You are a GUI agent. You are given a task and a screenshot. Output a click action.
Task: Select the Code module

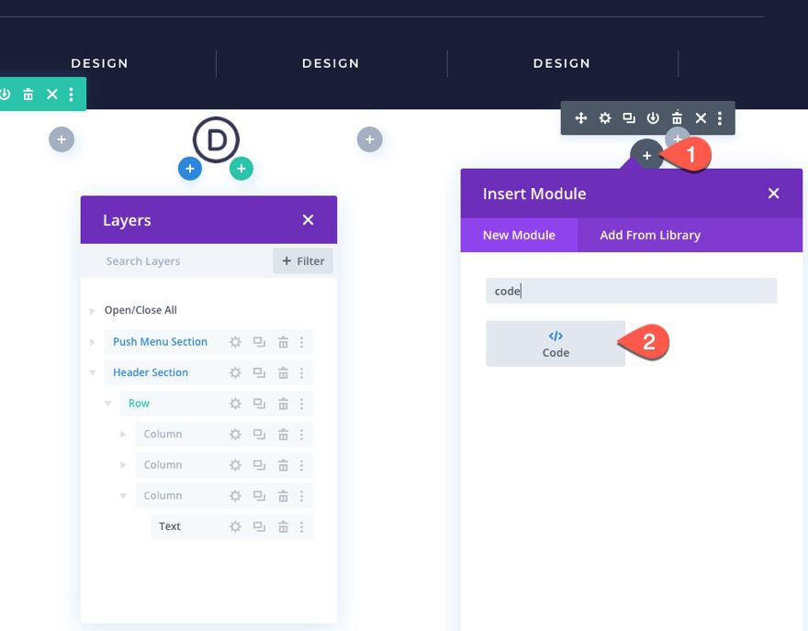[555, 343]
